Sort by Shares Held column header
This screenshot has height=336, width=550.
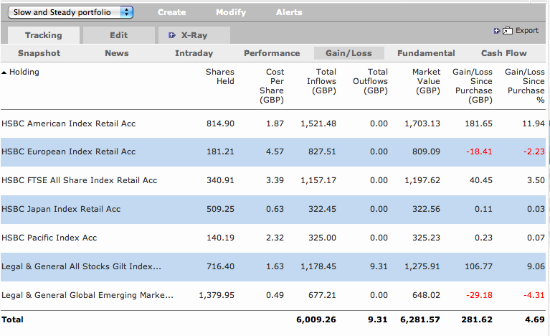220,77
